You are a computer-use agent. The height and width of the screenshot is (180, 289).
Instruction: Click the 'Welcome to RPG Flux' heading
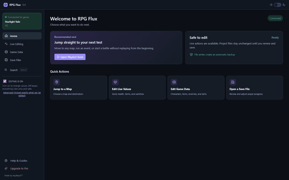coord(73,19)
